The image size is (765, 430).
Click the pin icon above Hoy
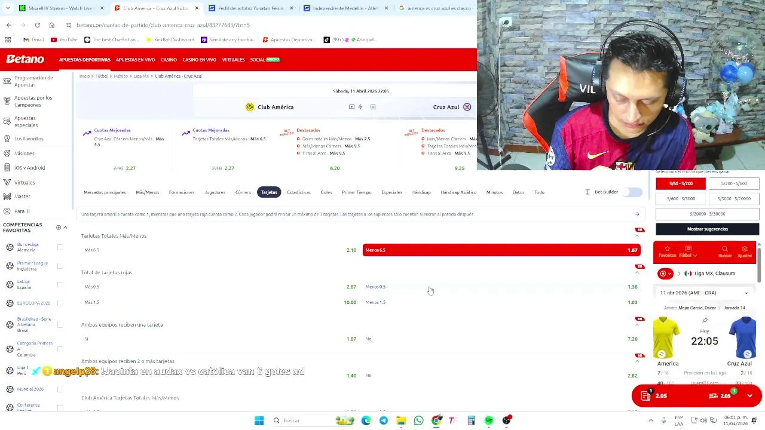pyautogui.click(x=705, y=321)
